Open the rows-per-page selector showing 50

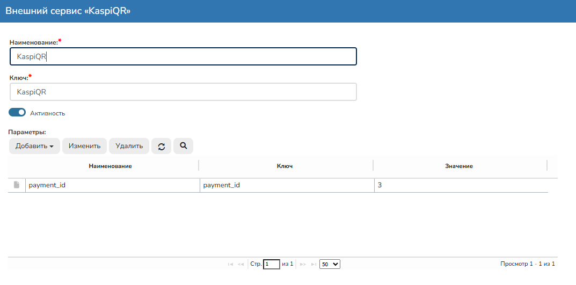330,264
